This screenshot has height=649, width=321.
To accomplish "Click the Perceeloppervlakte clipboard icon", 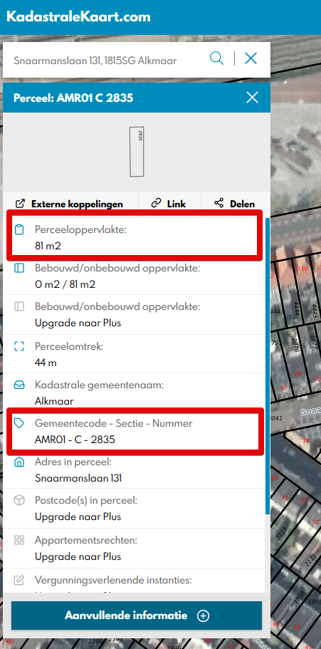I will click(19, 229).
